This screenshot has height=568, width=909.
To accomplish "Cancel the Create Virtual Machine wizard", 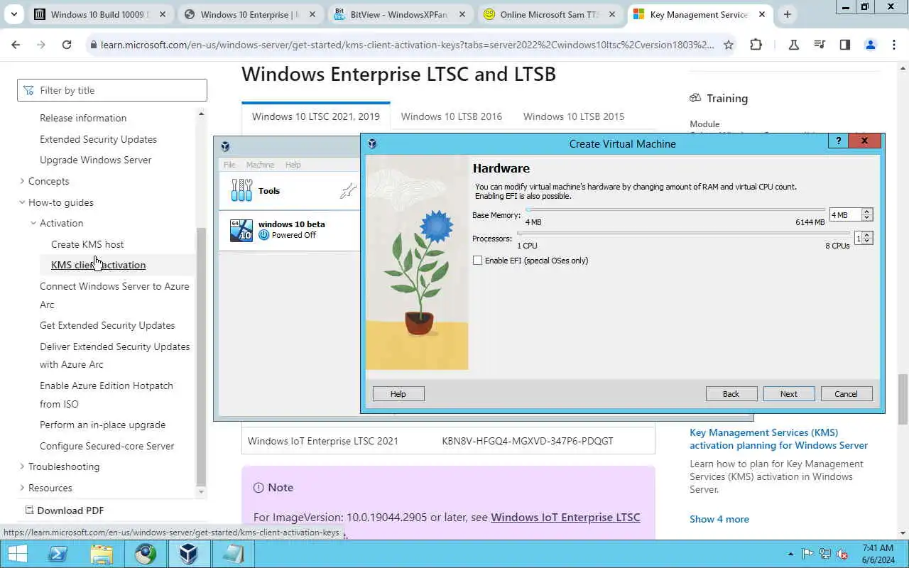I will point(846,394).
